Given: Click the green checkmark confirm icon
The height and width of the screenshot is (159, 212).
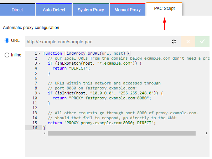Looking at the screenshot, I should 202,42.
